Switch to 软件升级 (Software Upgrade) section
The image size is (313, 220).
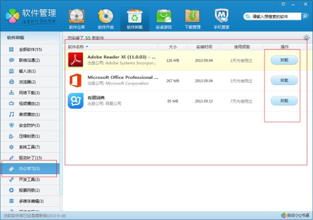[106, 19]
